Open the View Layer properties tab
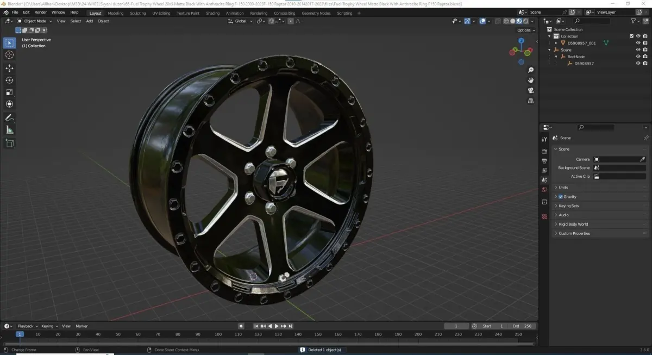 click(544, 170)
